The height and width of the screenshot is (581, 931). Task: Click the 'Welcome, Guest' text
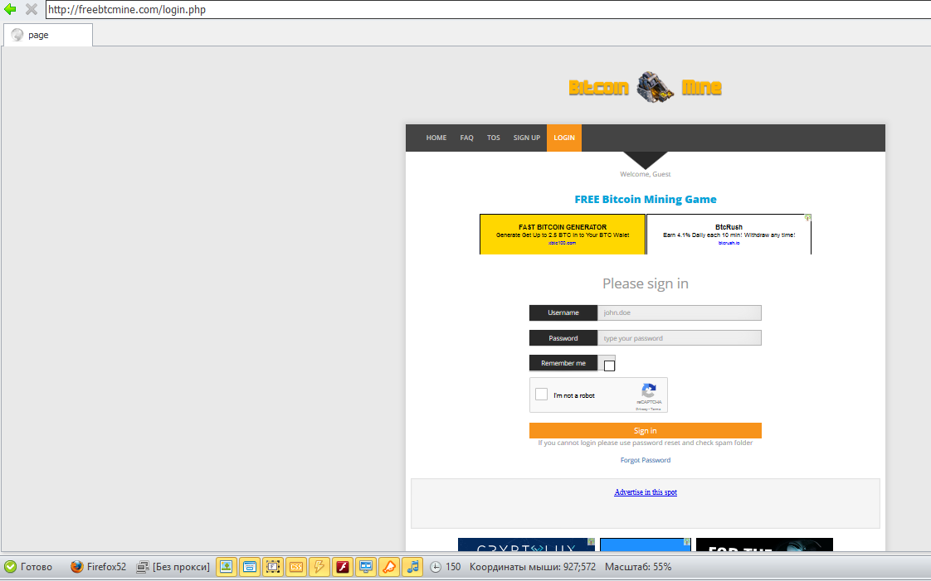point(646,174)
